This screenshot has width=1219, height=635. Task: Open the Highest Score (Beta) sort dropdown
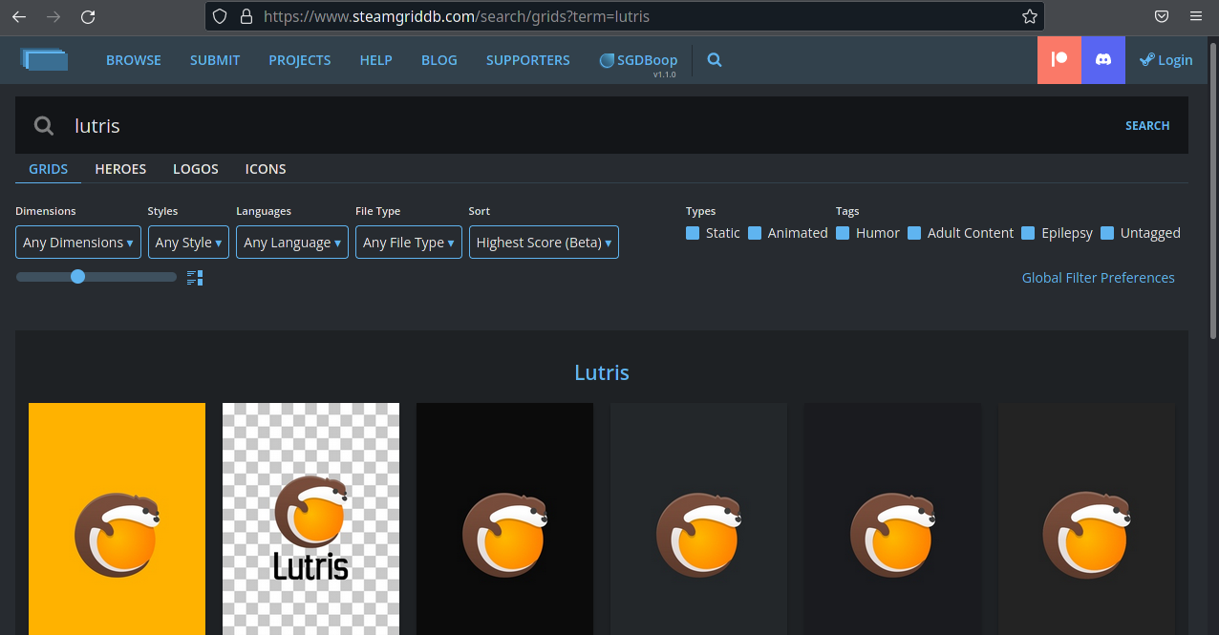[544, 243]
